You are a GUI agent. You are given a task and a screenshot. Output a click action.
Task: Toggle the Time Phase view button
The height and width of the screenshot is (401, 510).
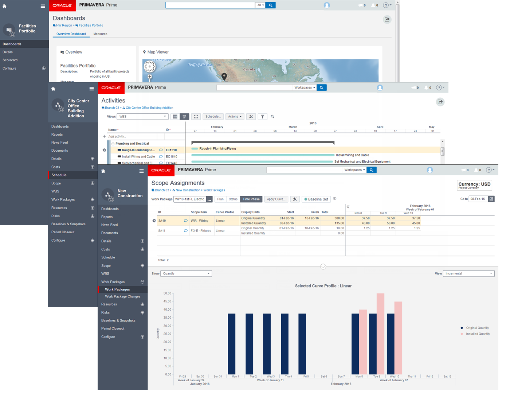tap(251, 199)
